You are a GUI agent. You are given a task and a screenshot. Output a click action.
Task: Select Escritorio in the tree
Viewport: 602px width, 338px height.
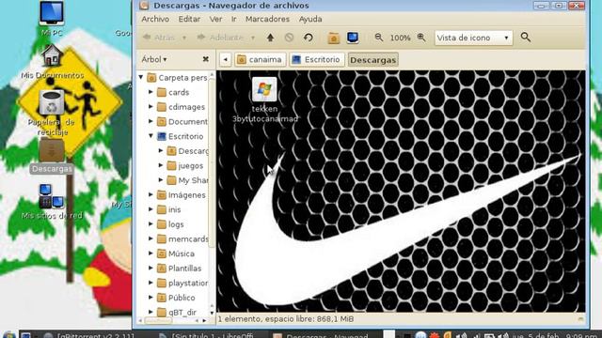click(x=181, y=136)
